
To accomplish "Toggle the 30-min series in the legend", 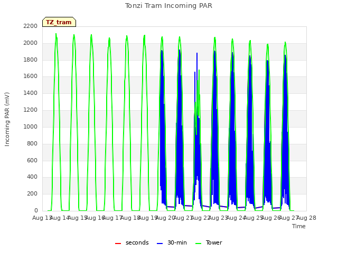I will 172,242.
